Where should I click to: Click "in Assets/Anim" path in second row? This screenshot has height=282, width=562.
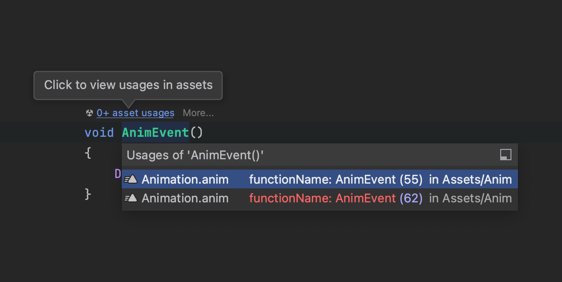coord(470,198)
